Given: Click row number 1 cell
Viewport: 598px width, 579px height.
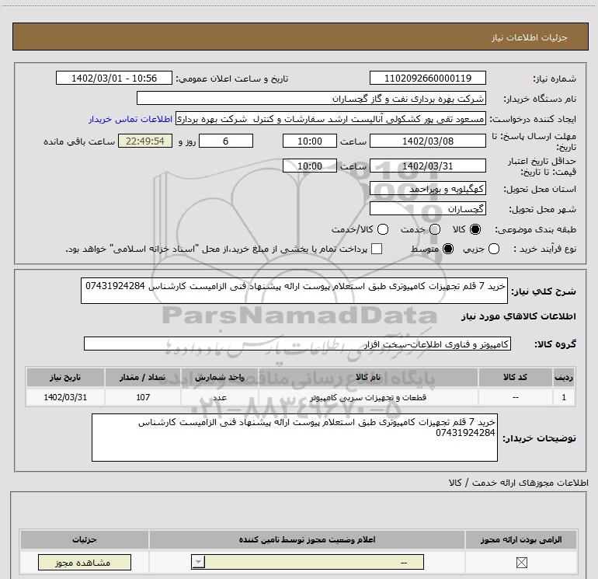Looking at the screenshot, I should click(x=564, y=397).
